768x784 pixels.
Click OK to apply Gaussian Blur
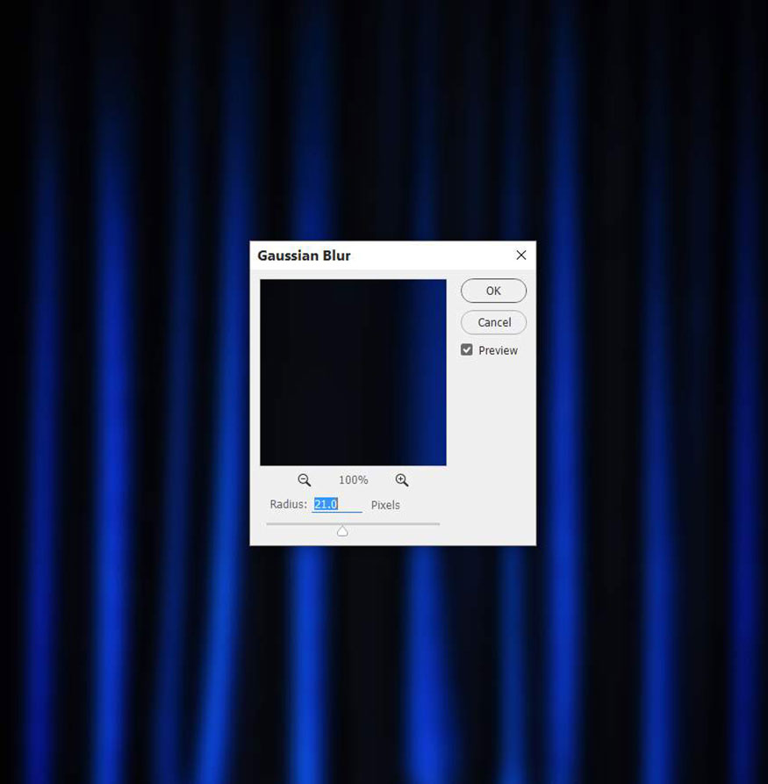493,291
